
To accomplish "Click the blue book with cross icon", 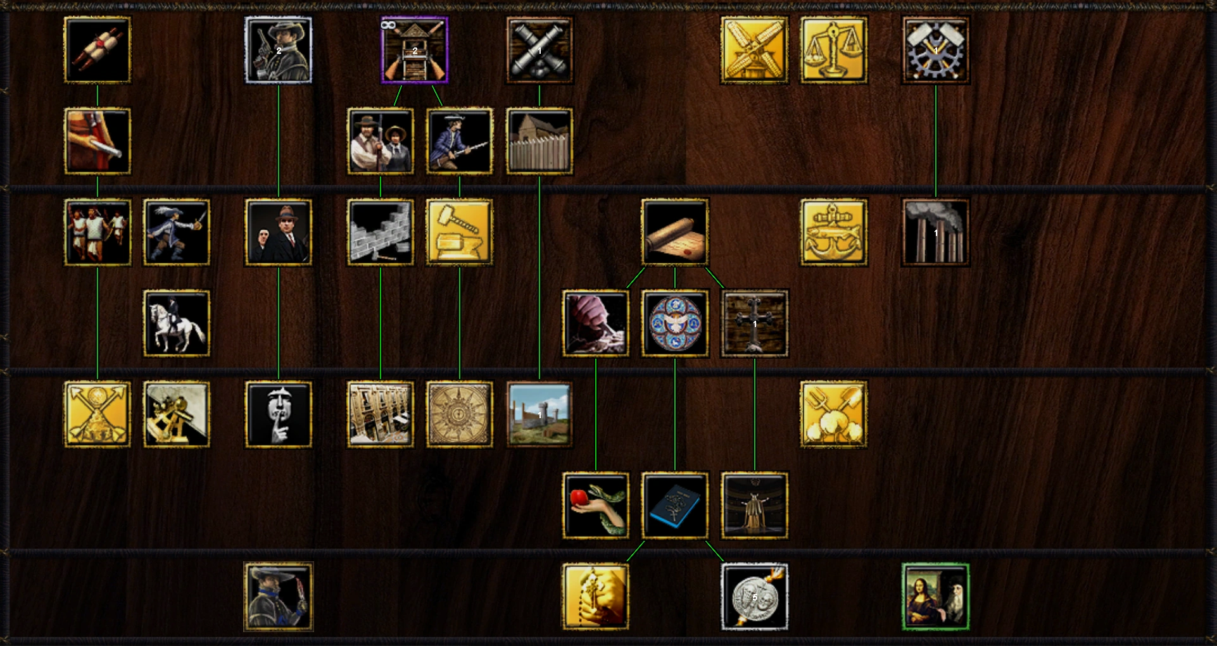I will (675, 506).
